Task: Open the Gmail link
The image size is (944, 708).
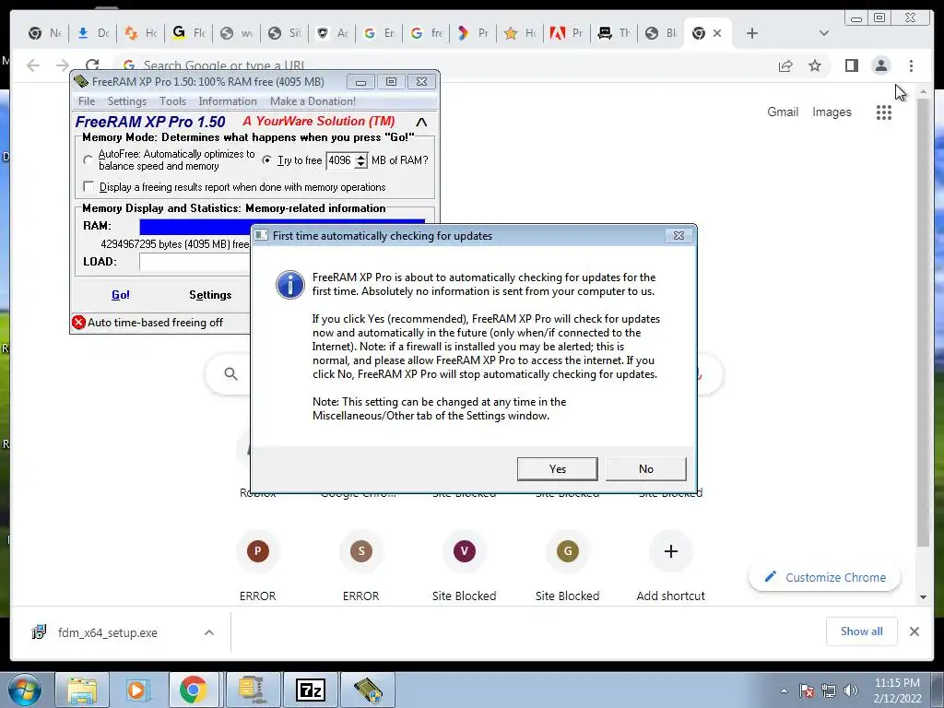Action: tap(782, 112)
